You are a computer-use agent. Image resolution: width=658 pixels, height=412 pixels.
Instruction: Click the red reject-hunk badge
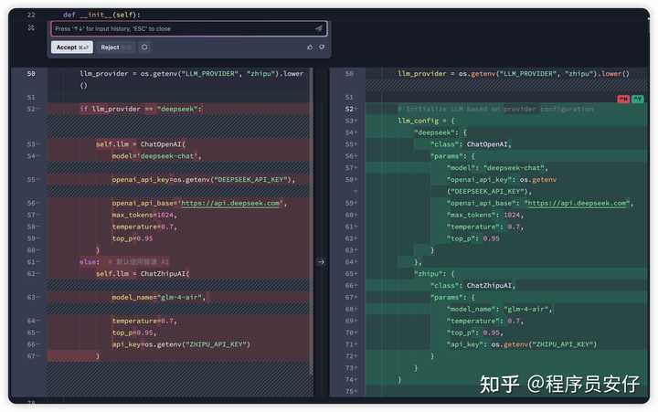(x=623, y=99)
